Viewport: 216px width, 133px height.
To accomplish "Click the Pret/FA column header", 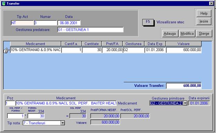I will 112,44.
